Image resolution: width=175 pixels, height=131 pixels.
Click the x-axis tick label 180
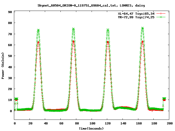click(x=154, y=123)
